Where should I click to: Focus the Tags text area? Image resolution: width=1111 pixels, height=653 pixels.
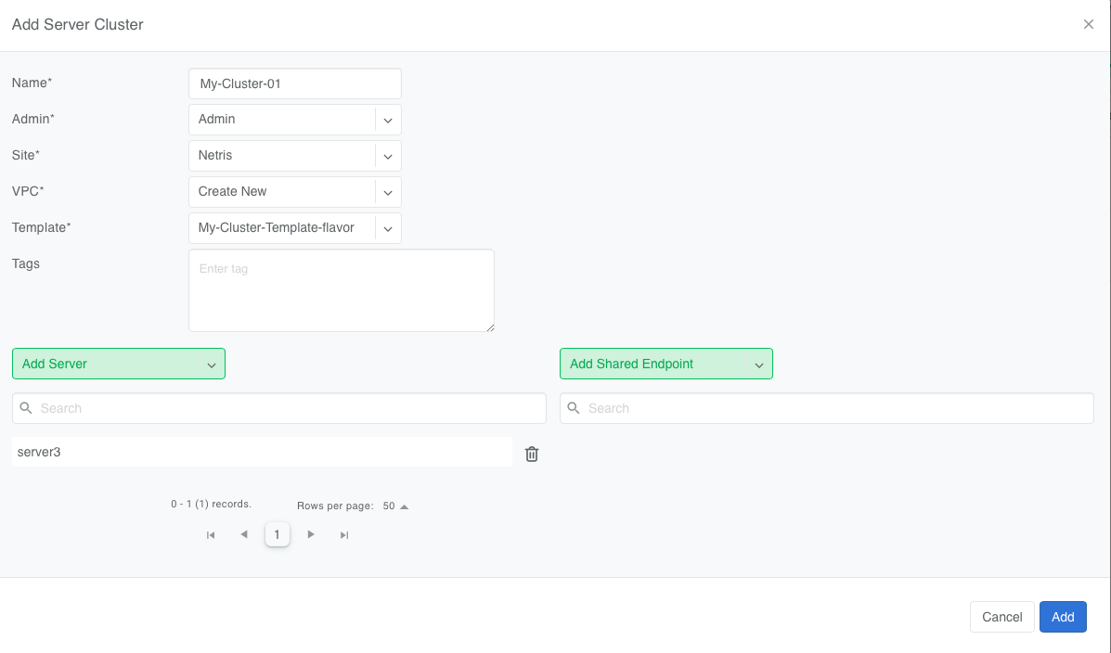click(x=342, y=290)
